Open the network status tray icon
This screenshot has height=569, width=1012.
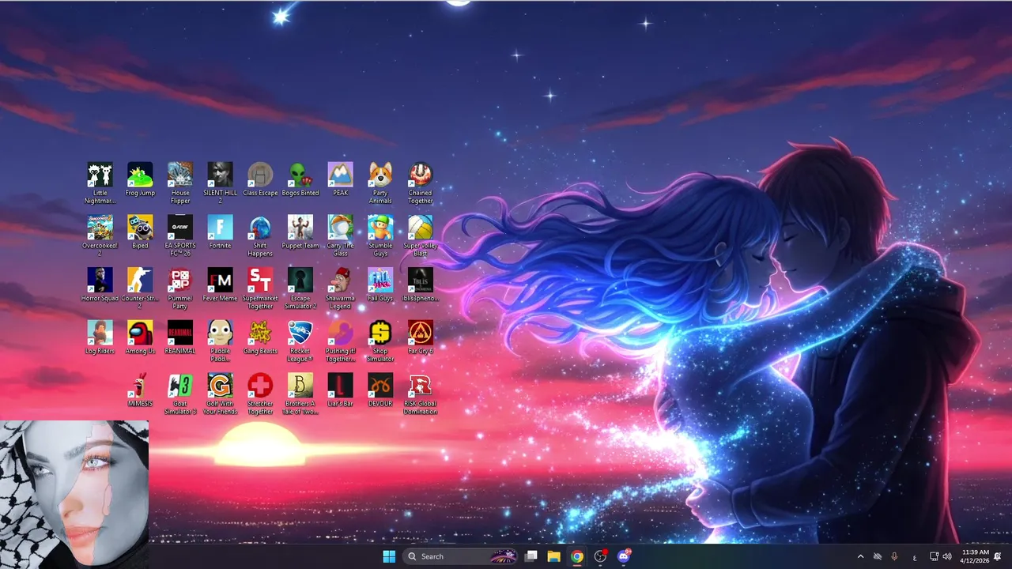pos(934,556)
